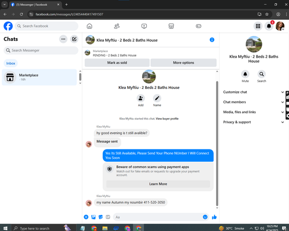289x231 pixels.
Task: Click conversation header title Klea Myftiu
Action: point(127,40)
